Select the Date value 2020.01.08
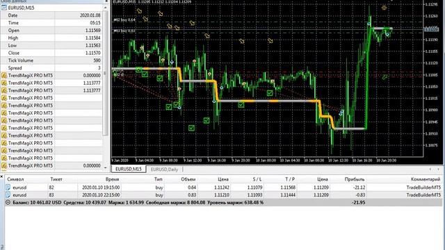The width and height of the screenshot is (445, 250). coord(90,15)
